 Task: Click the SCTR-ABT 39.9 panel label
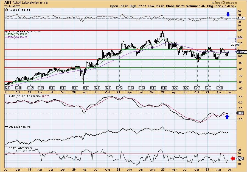coord(20,148)
